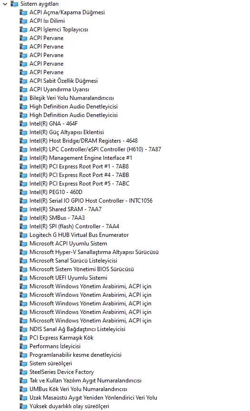Select Bileşik Veri Yolu Numaralandırıcısı entry
This screenshot has height=411, width=250.
pos(71,98)
